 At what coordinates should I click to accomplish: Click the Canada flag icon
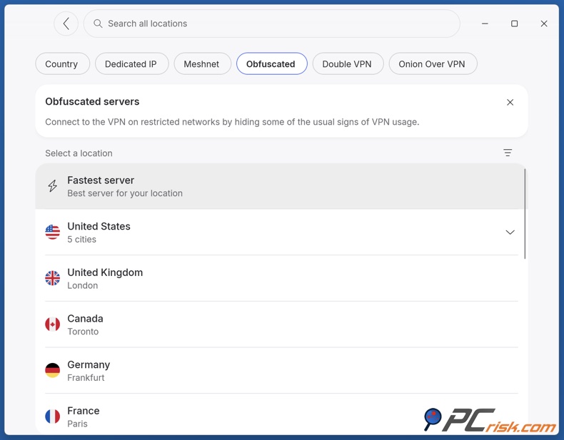53,324
